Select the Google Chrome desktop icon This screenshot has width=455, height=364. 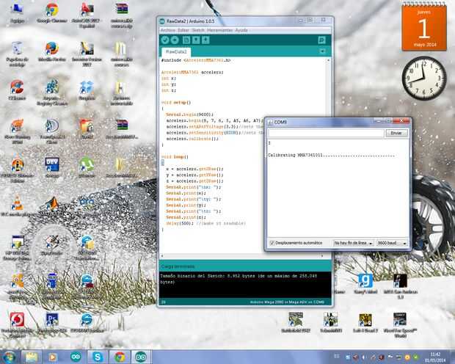tap(52, 13)
